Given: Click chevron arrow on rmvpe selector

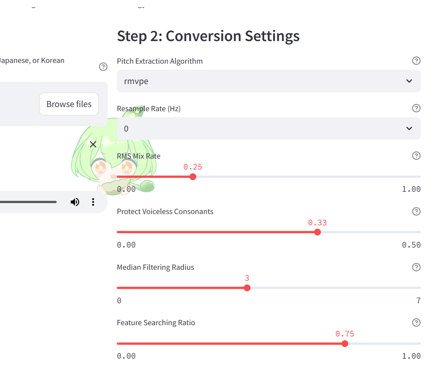Looking at the screenshot, I should click(409, 81).
